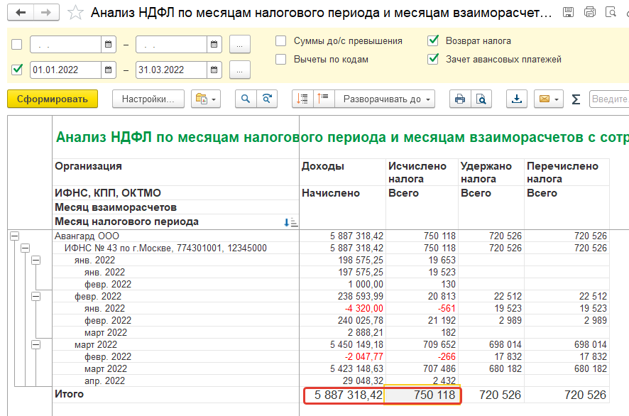Click the end date field 31.03.2022

[x=170, y=70]
